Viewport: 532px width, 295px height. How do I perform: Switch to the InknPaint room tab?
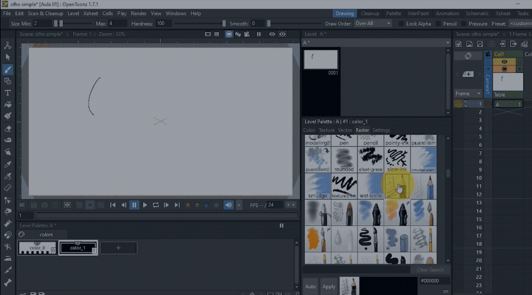coord(418,14)
